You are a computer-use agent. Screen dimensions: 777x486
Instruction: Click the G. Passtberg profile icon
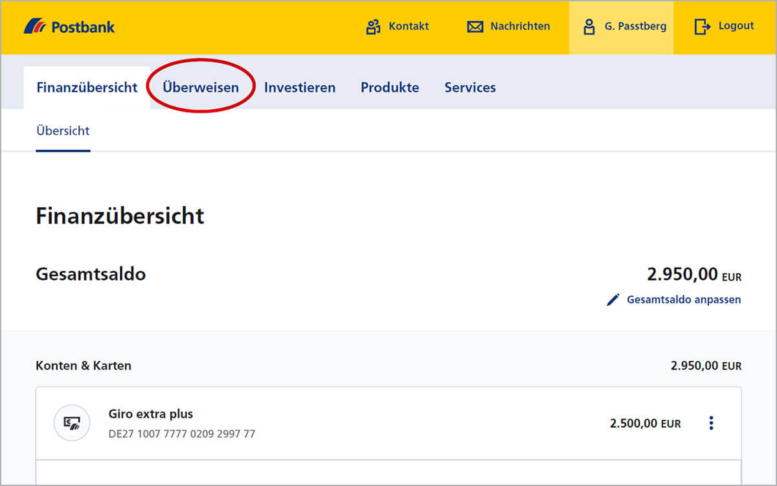[x=589, y=27]
